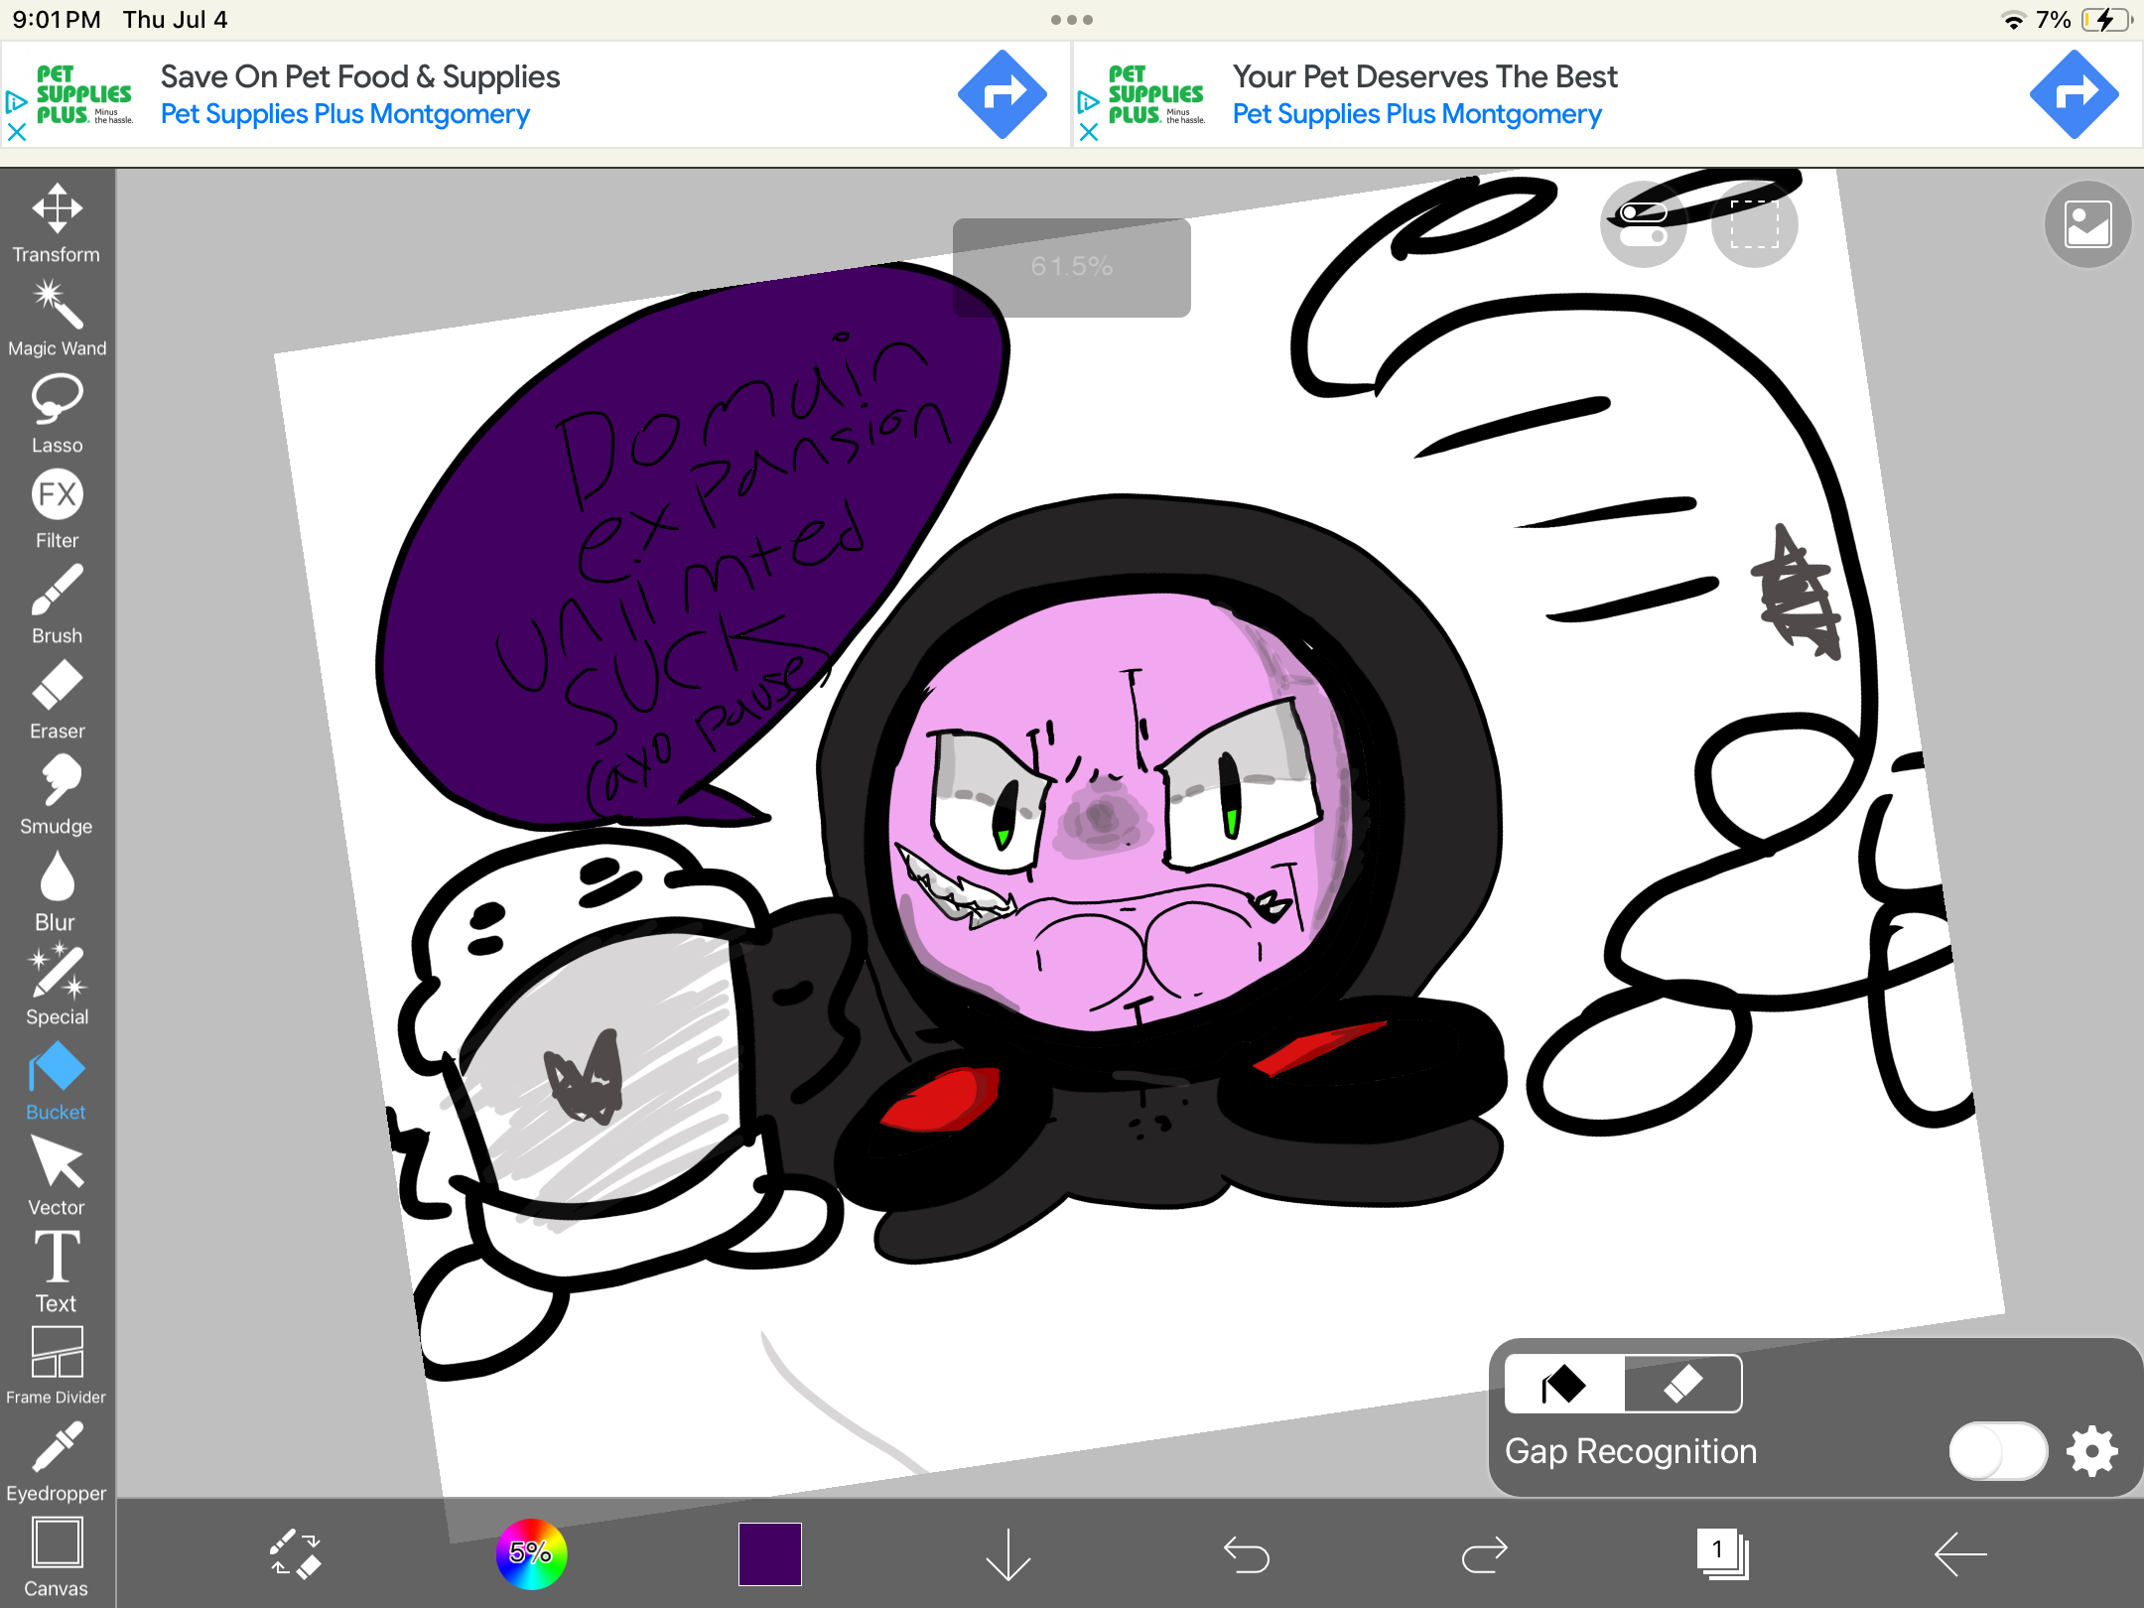The image size is (2144, 1608).
Task: Tap the 9:01 PM clock
Action: pos(57,20)
